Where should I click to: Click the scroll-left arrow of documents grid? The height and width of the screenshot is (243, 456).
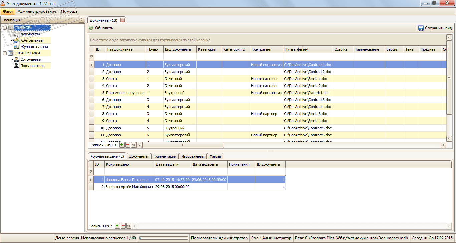coord(139,145)
